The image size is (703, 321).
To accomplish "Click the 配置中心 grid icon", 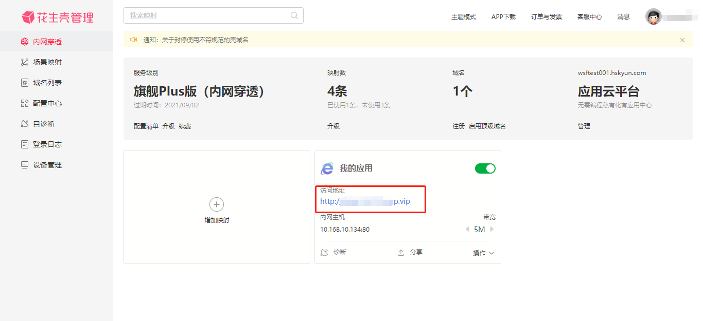I will [x=24, y=103].
